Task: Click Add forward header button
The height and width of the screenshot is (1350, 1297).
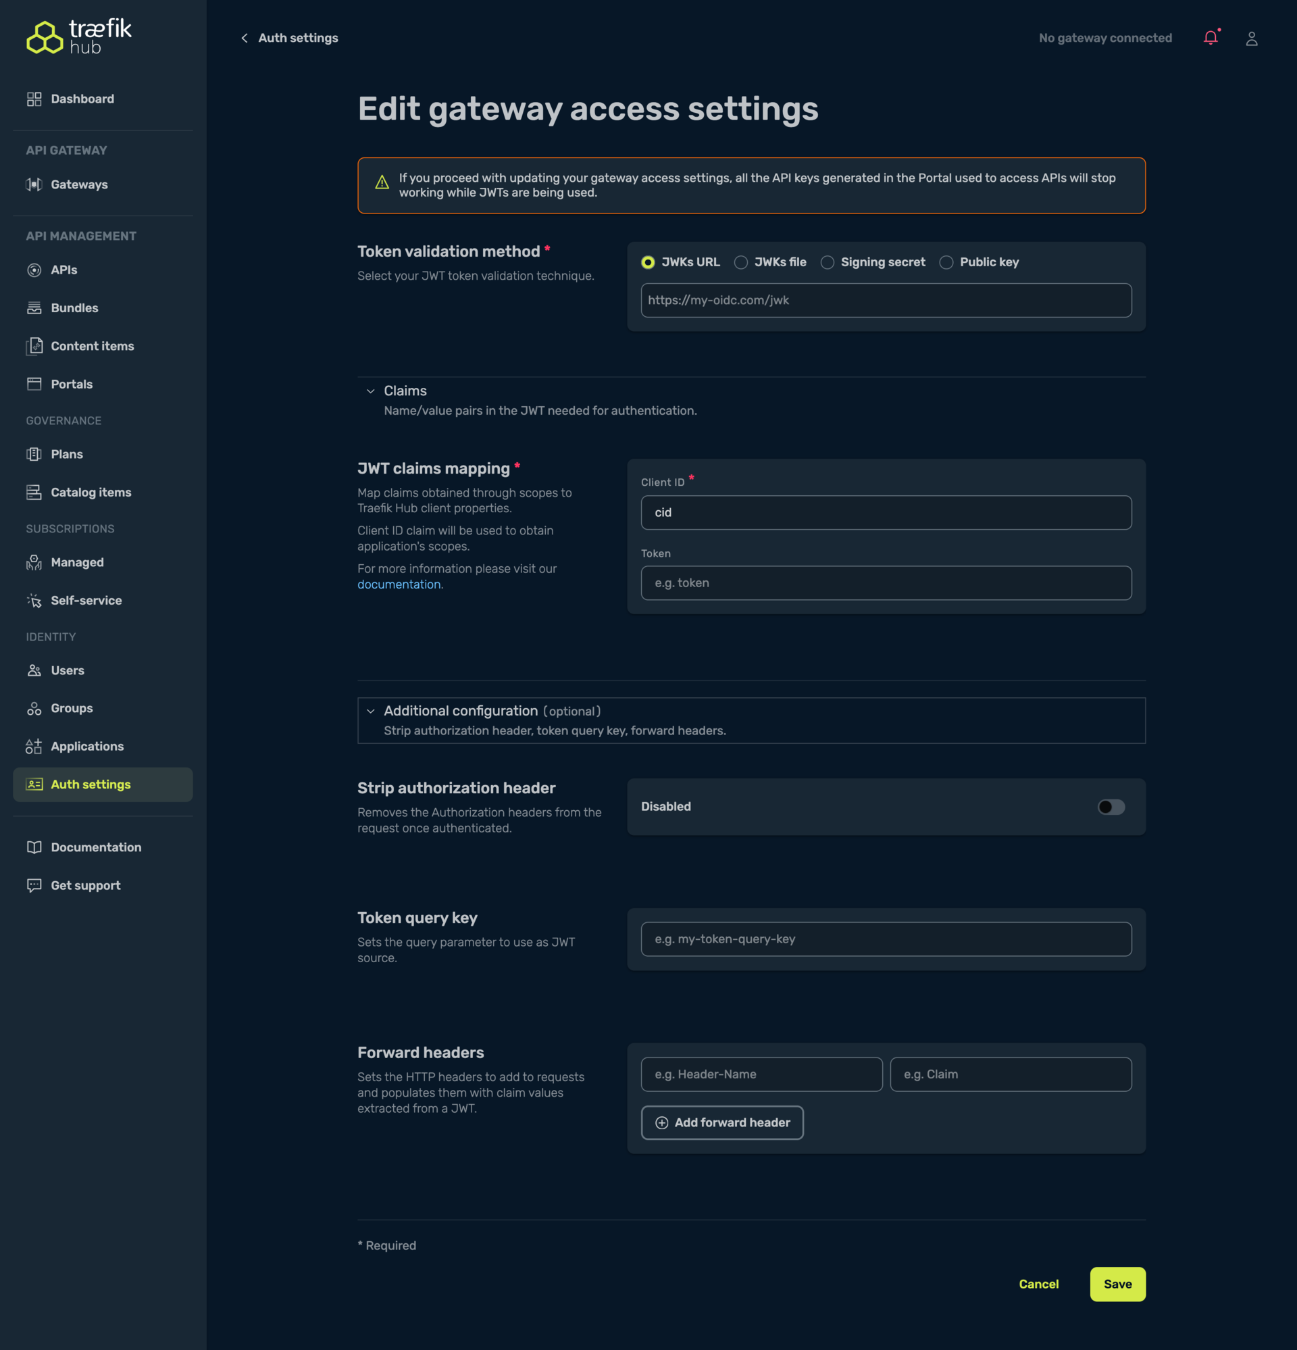Action: [722, 1123]
